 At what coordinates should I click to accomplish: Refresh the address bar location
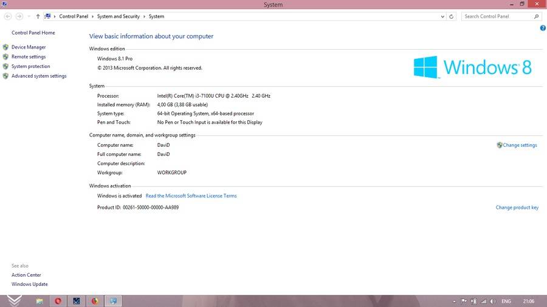[x=452, y=16]
